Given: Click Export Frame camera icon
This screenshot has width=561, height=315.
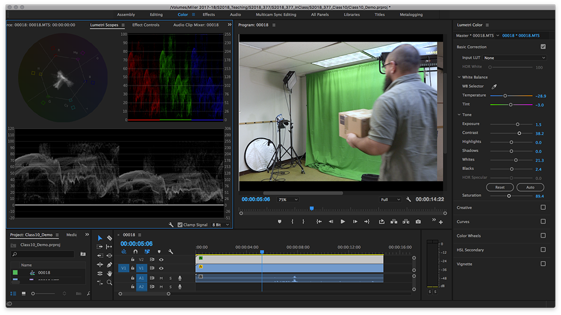Looking at the screenshot, I should [x=418, y=222].
